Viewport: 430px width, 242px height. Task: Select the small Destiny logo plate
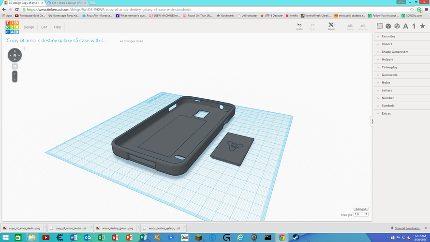(232, 149)
